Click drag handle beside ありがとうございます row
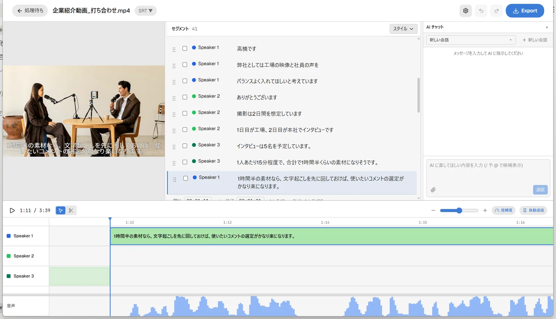The image size is (556, 319). (x=174, y=98)
